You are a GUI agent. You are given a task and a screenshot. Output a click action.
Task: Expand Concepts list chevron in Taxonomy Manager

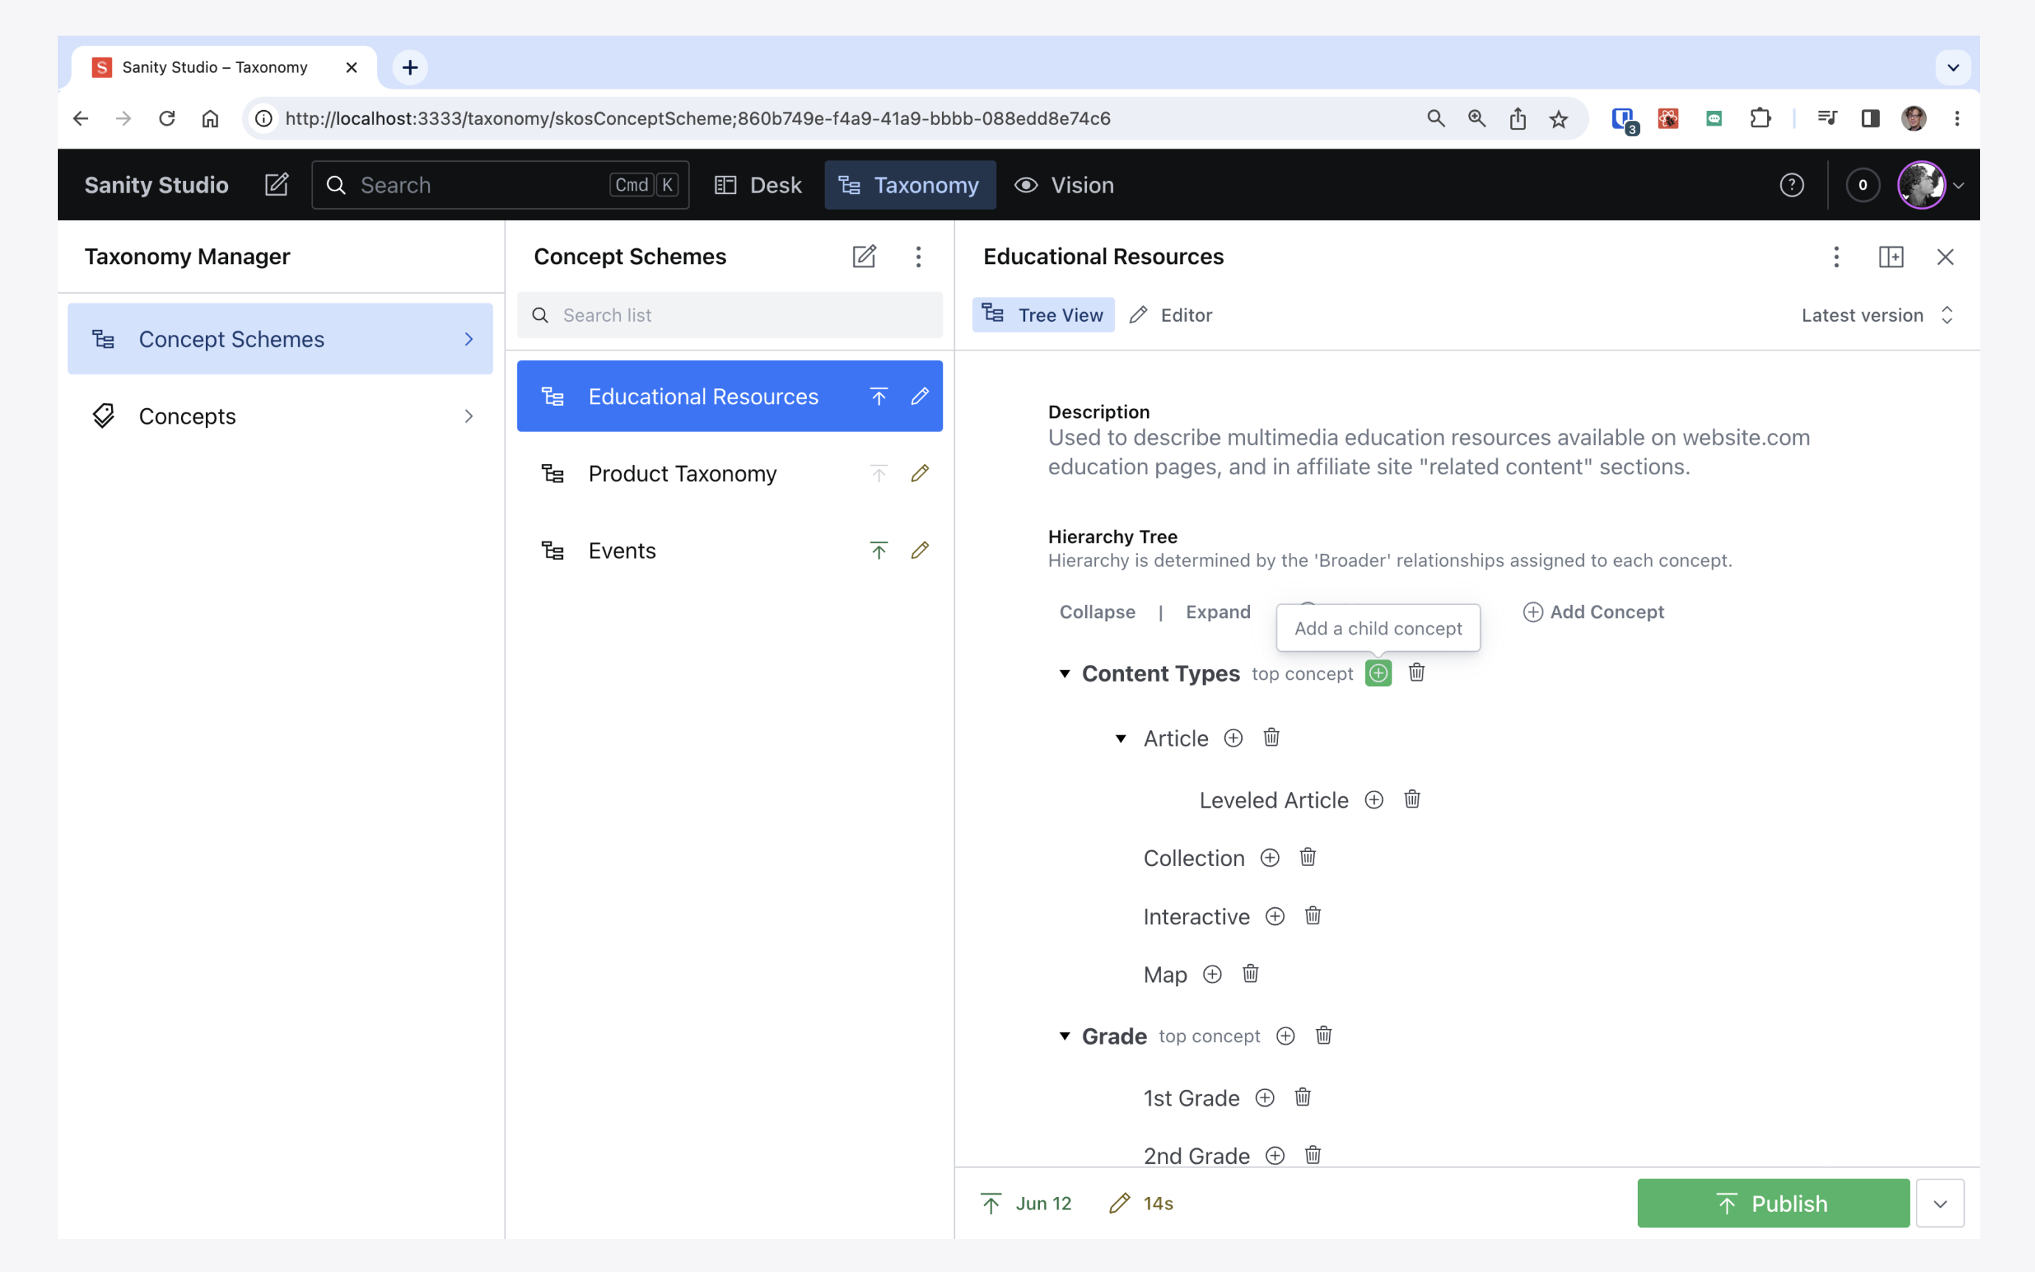(x=469, y=417)
